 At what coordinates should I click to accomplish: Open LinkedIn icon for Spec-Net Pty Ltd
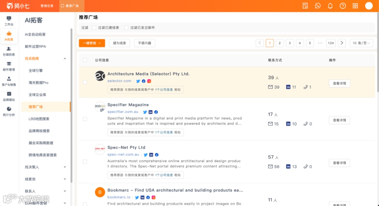151,155
